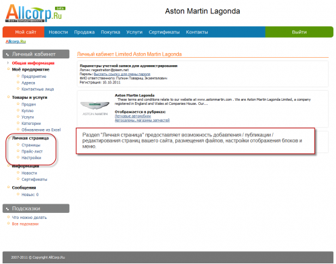
Task: Open Категории sidebar link
Action: point(31,124)
